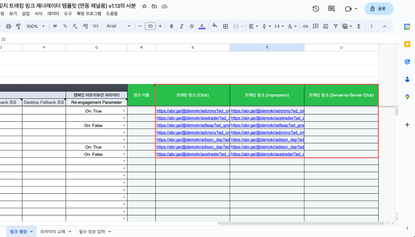Open text wrapping dropdown
Screen dimensions: 415x237
click(280, 26)
